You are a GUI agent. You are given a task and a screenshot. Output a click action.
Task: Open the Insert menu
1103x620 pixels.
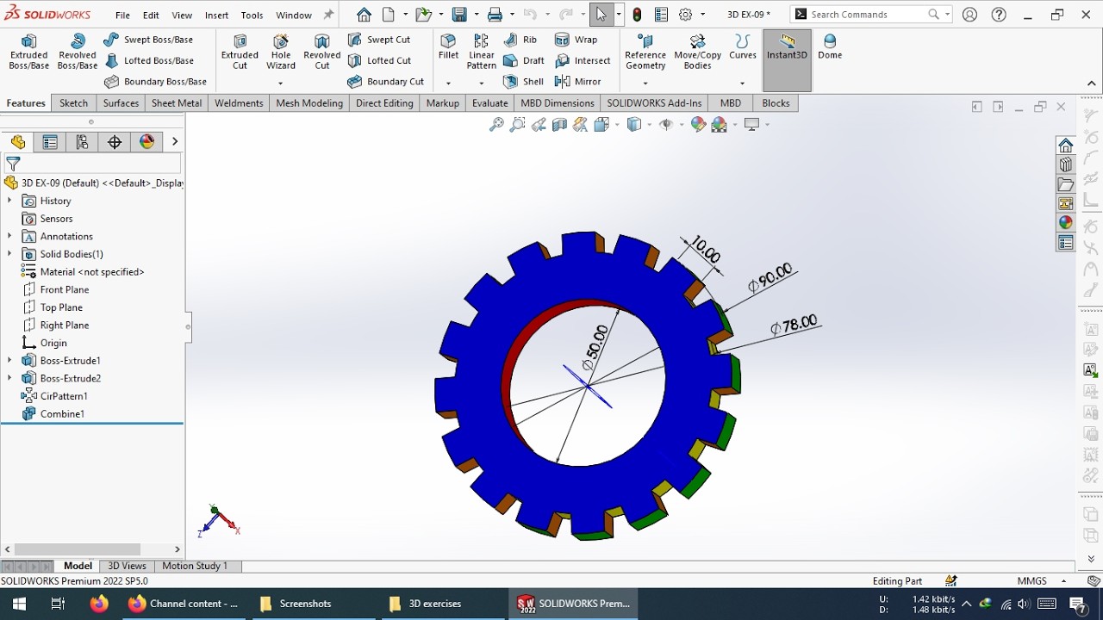point(216,15)
